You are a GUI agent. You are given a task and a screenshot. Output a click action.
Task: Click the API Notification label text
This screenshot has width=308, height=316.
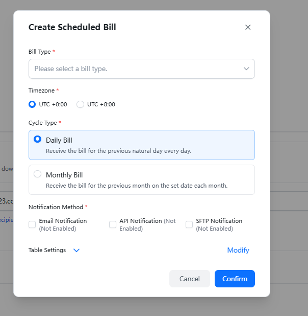click(140, 221)
